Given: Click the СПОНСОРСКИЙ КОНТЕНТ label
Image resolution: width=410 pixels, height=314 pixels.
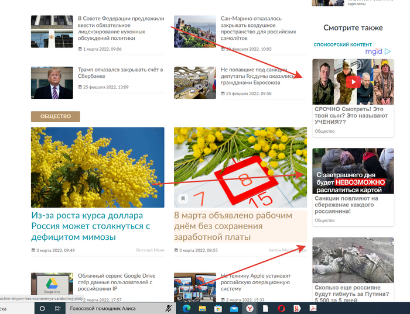Looking at the screenshot, I should coord(343,44).
